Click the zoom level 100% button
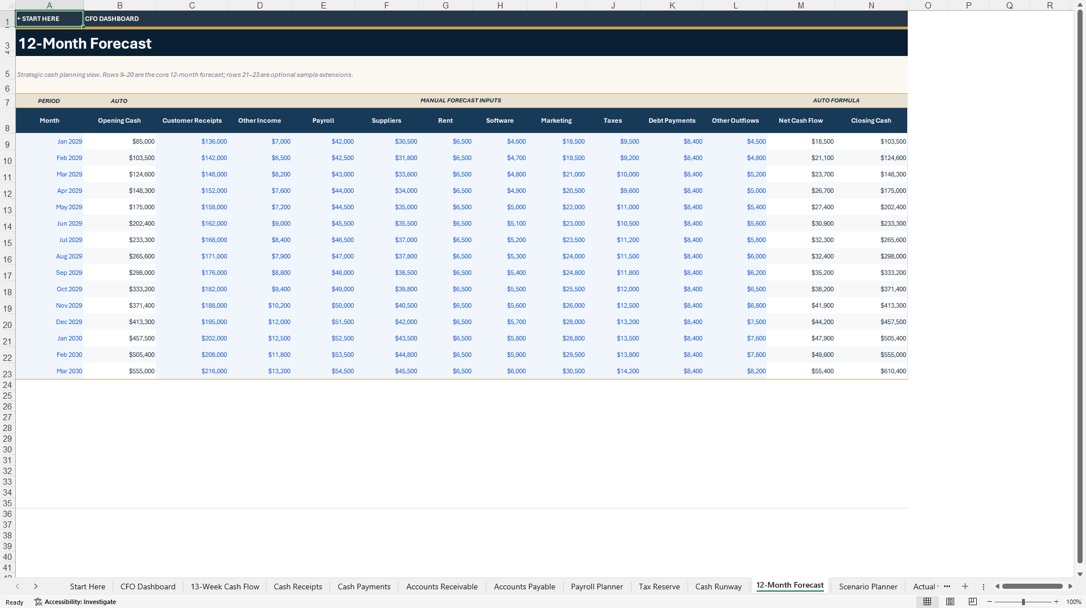Image resolution: width=1086 pixels, height=608 pixels. coord(1074,602)
